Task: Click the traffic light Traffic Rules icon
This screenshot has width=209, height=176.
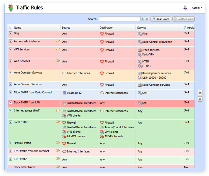Action: 10,8
